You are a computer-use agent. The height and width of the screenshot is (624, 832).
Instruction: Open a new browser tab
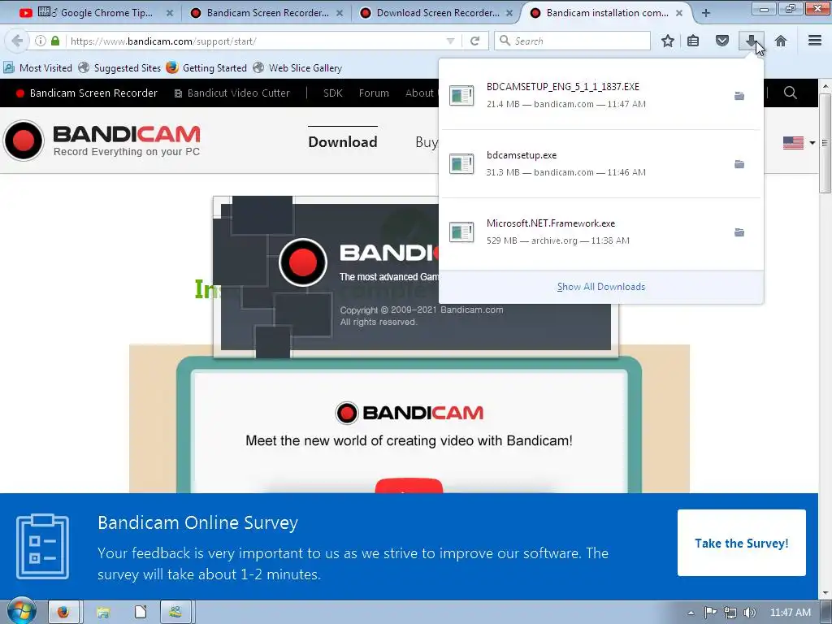coord(706,13)
